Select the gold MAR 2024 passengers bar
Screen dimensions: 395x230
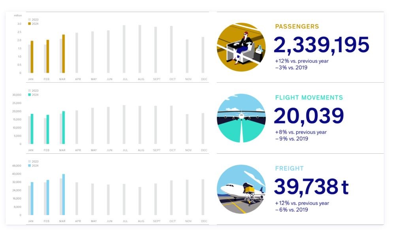point(64,54)
